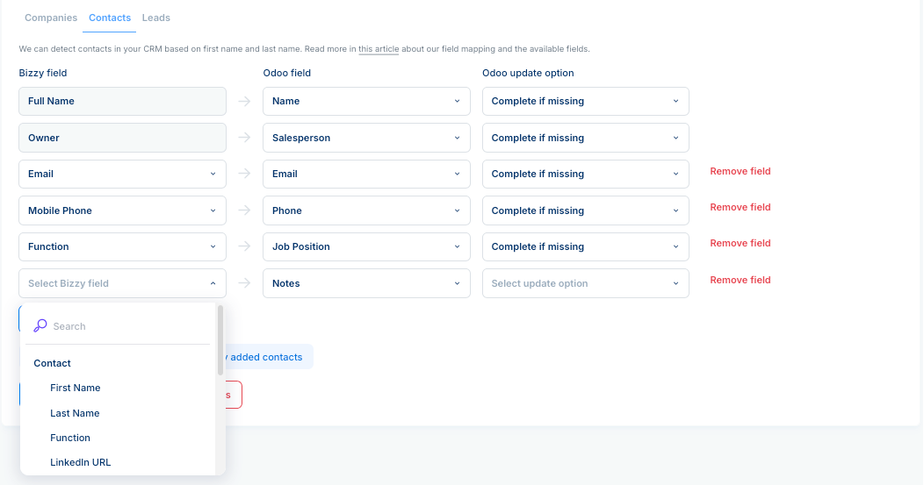924x485 pixels.
Task: Switch to the Companies tab
Action: (51, 18)
